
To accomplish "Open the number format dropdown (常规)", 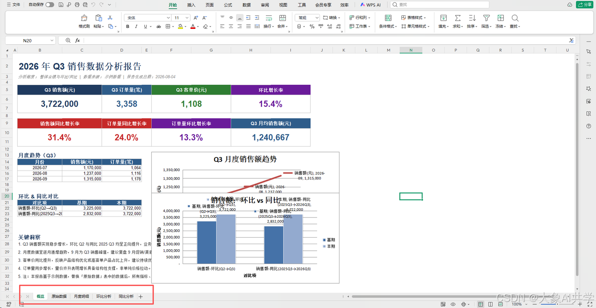I will click(317, 18).
